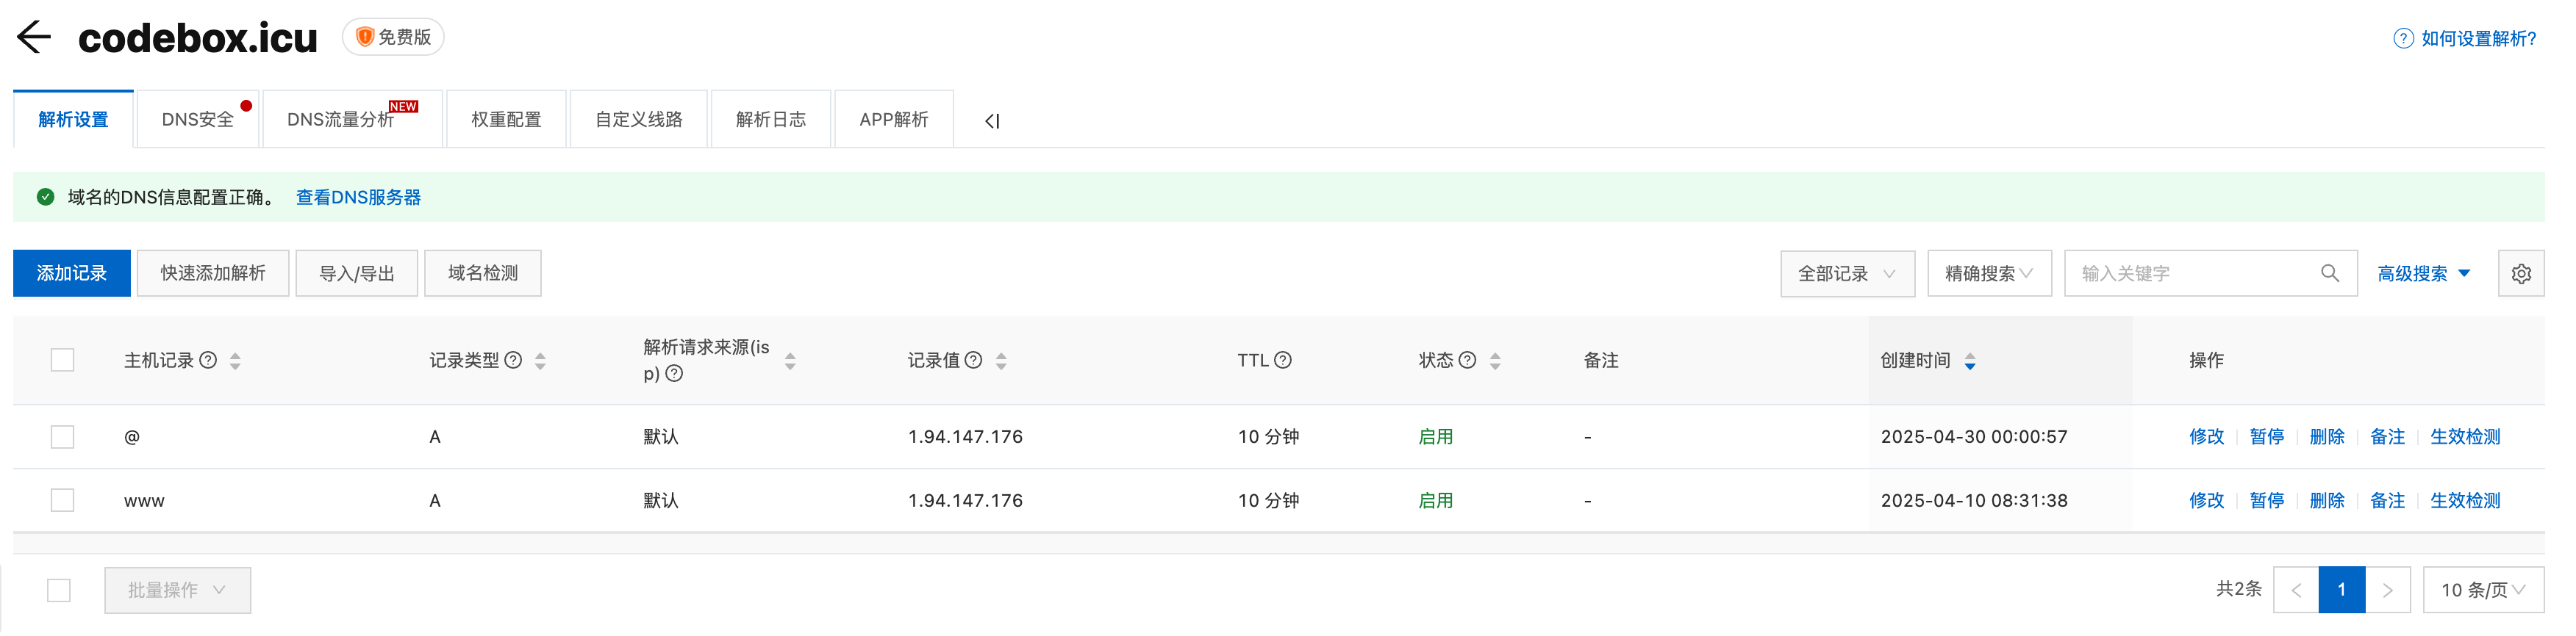Image resolution: width=2576 pixels, height=636 pixels.
Task: Click the help icon beside TTL
Action: point(1283,361)
